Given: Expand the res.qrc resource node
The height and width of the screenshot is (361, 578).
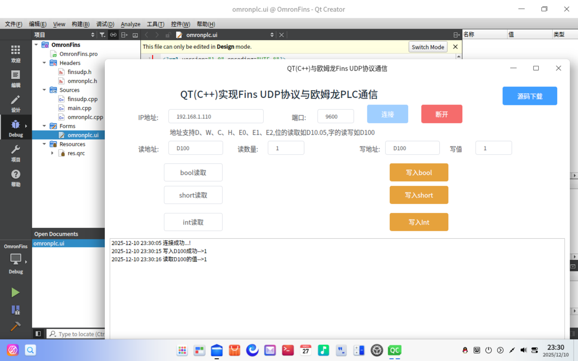Looking at the screenshot, I should (x=52, y=153).
